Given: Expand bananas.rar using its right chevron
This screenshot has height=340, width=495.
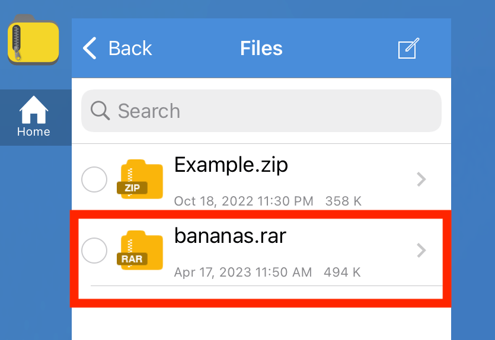Looking at the screenshot, I should pyautogui.click(x=421, y=251).
